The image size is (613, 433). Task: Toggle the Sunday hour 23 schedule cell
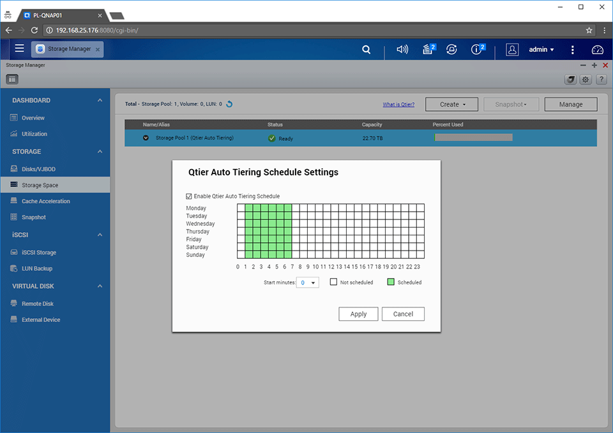point(420,254)
